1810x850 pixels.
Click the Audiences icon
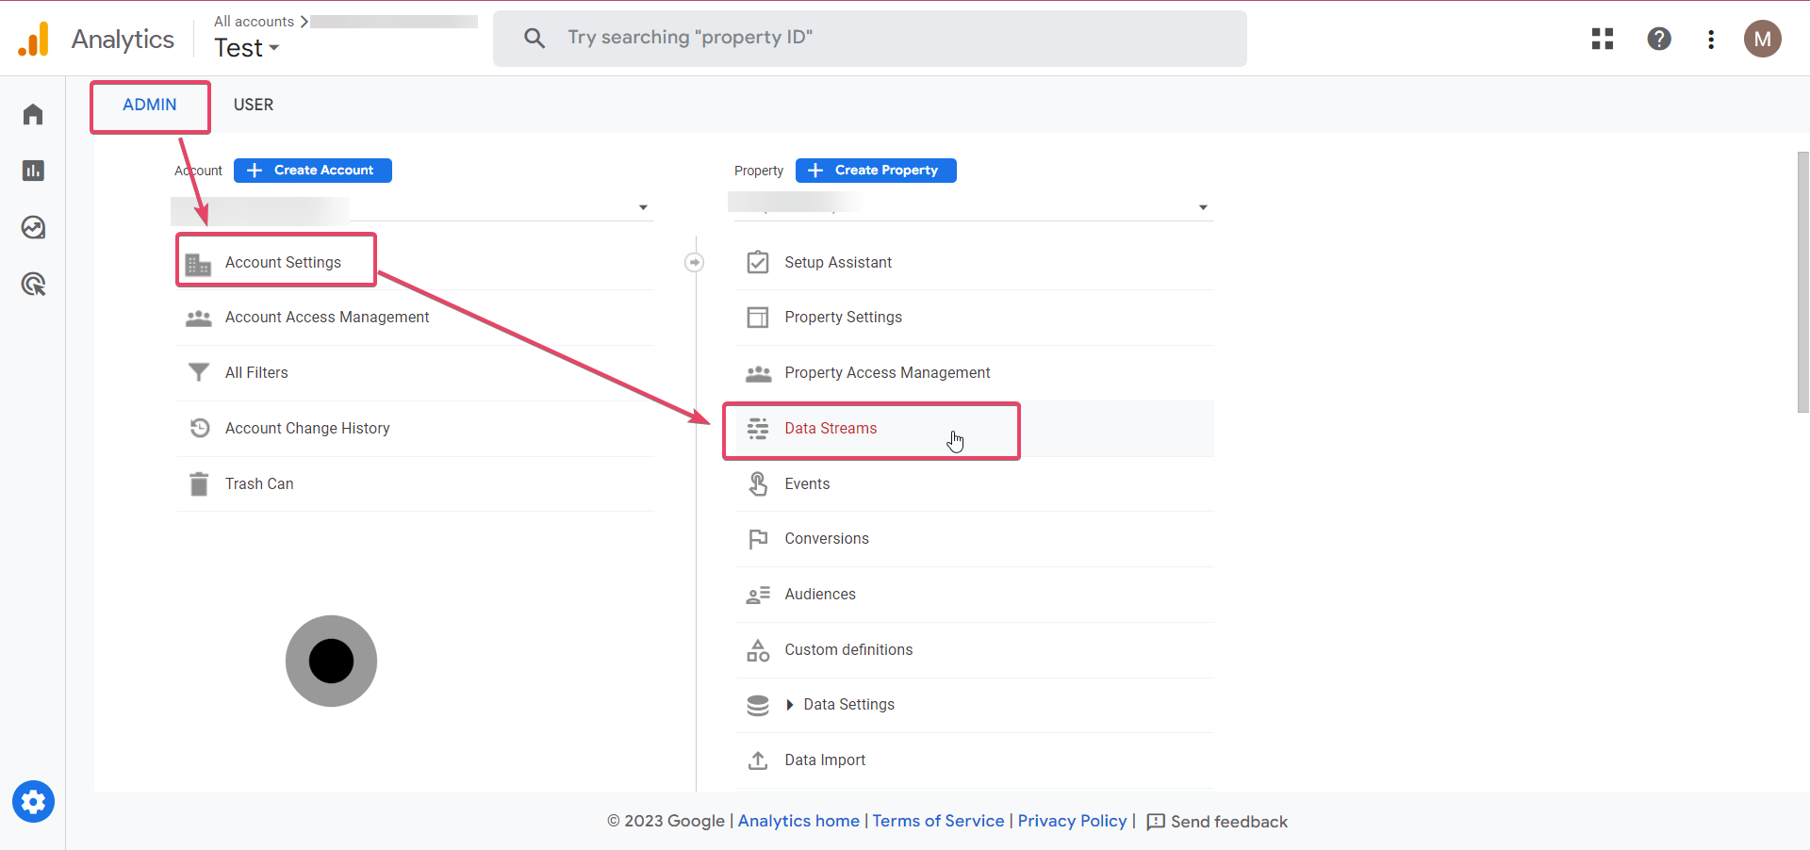tap(758, 595)
